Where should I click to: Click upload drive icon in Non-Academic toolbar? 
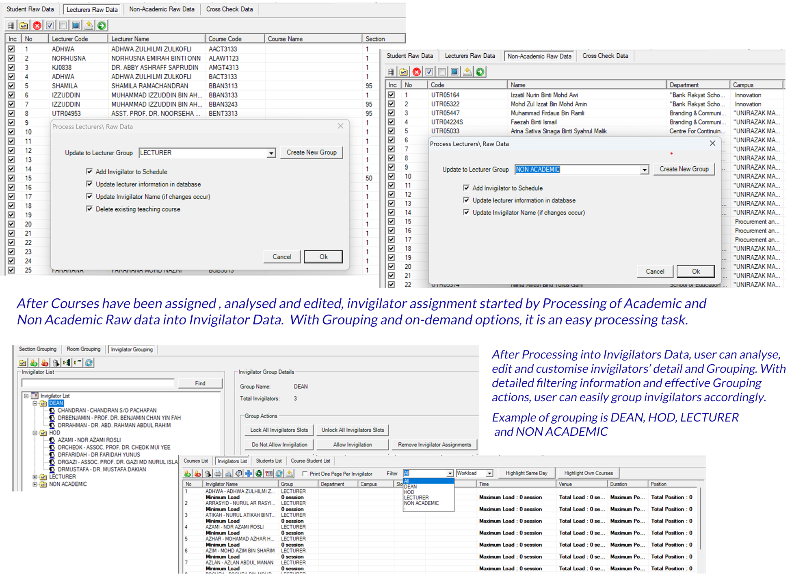(x=467, y=72)
